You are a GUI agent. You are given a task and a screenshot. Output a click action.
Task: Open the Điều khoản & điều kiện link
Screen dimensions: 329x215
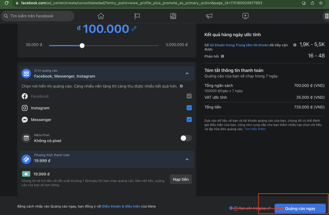click(121, 206)
